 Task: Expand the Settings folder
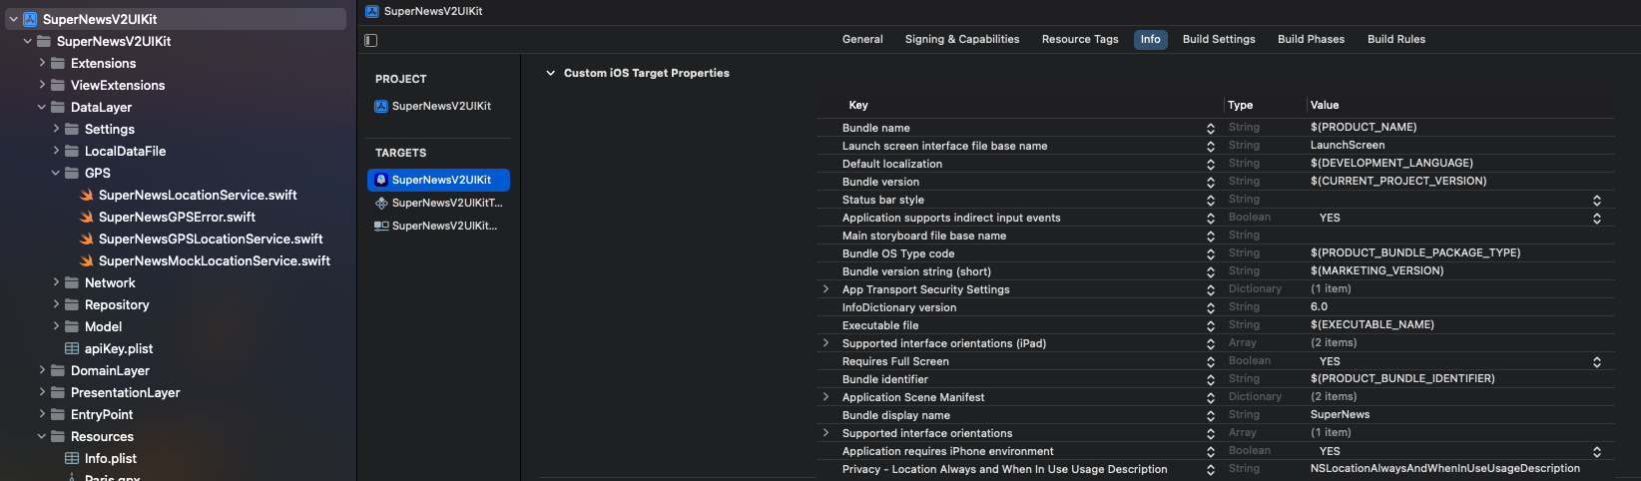(x=56, y=129)
